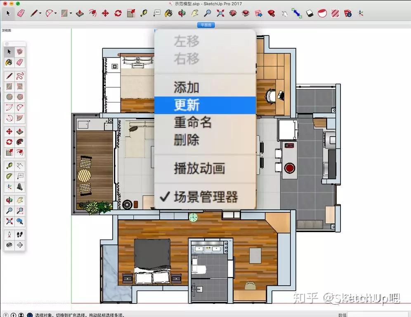Switch to the 平面图 scene tab
Viewport: 411px width, 317px height.
pos(205,25)
